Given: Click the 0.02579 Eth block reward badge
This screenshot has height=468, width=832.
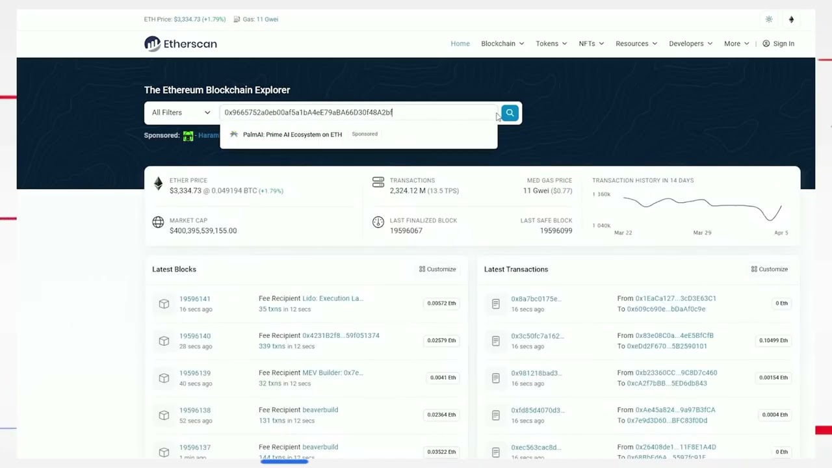Looking at the screenshot, I should pos(442,341).
